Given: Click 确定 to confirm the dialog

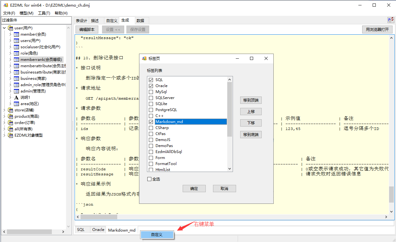Looking at the screenshot, I should (x=194, y=188).
